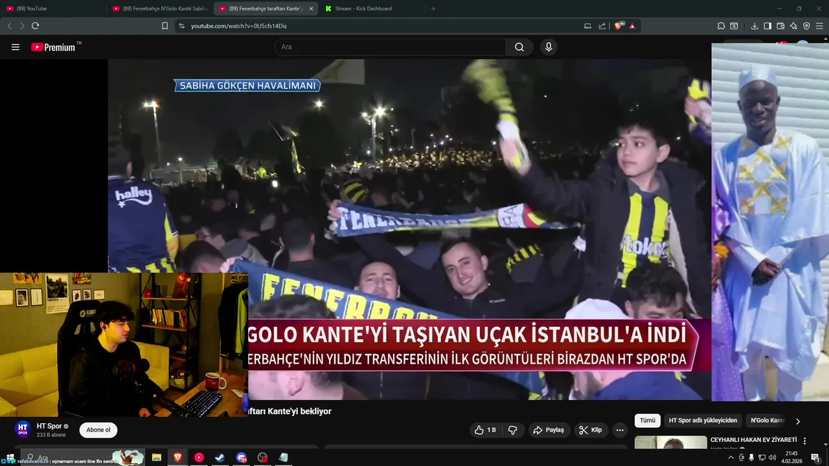
Task: Open the Windows Start button
Action: coord(10,458)
